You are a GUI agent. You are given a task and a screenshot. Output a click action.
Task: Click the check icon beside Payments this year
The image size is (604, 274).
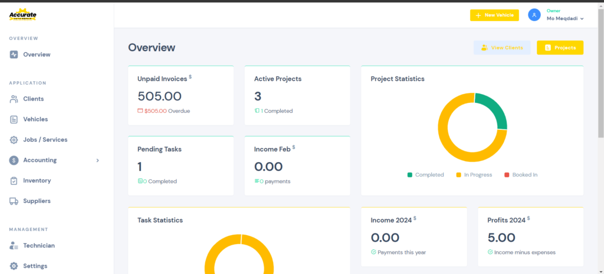point(373,252)
